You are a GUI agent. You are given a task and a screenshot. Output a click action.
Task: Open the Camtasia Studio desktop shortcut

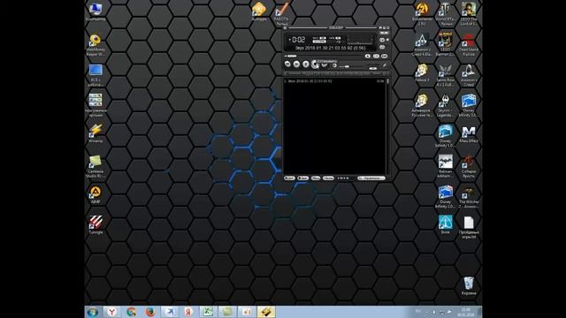[96, 166]
